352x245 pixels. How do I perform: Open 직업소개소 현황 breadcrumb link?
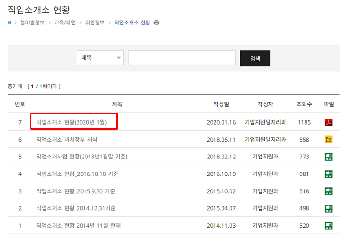132,23
